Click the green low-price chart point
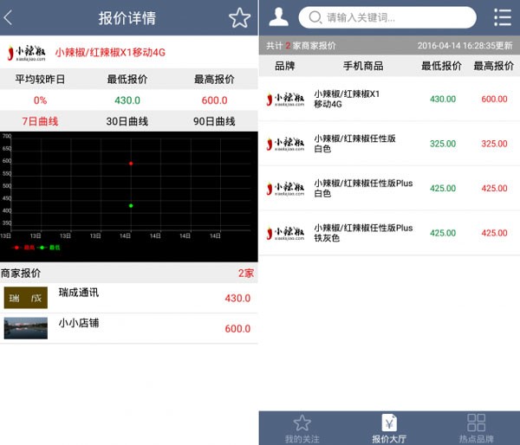The height and width of the screenshot is (445, 520). point(131,205)
